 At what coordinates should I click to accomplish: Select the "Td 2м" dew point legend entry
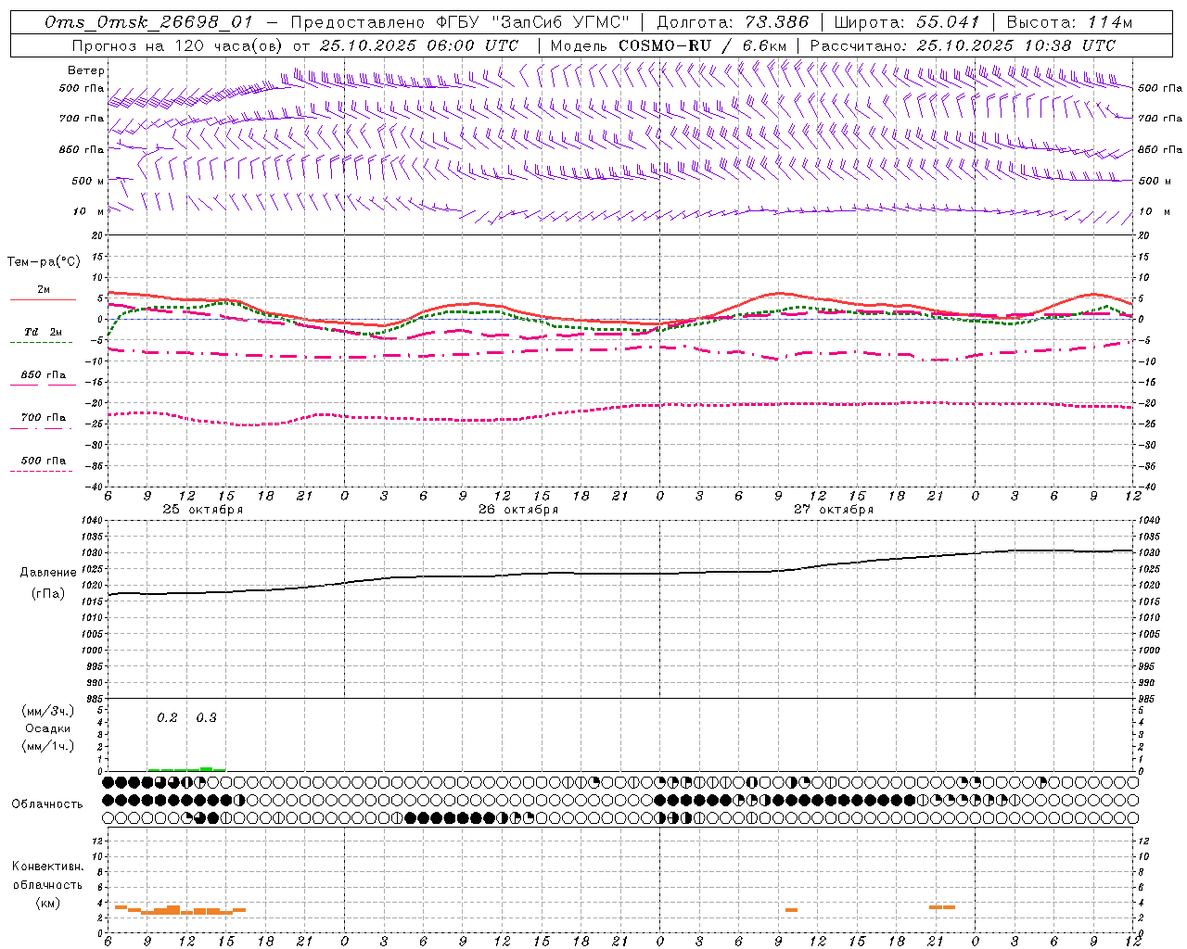(43, 332)
